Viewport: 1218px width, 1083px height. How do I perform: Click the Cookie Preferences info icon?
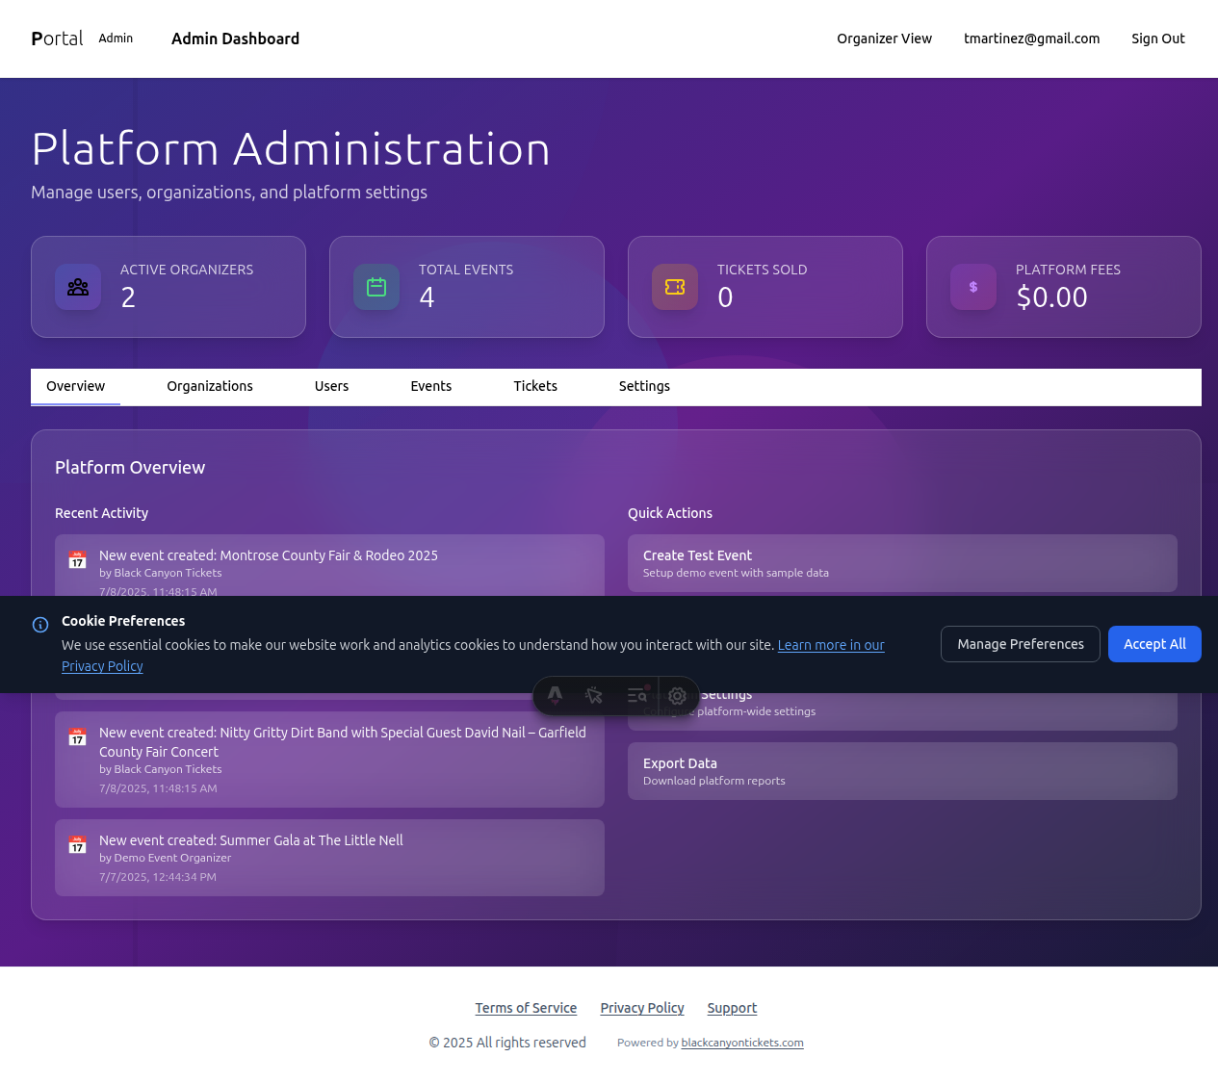[40, 625]
